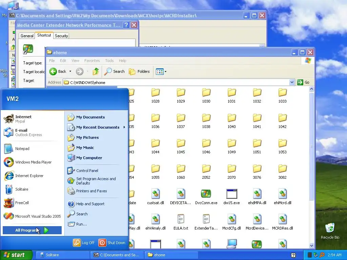Image resolution: width=347 pixels, height=260 pixels.
Task: Select custsat.dll file in ehome
Action: pos(155,197)
